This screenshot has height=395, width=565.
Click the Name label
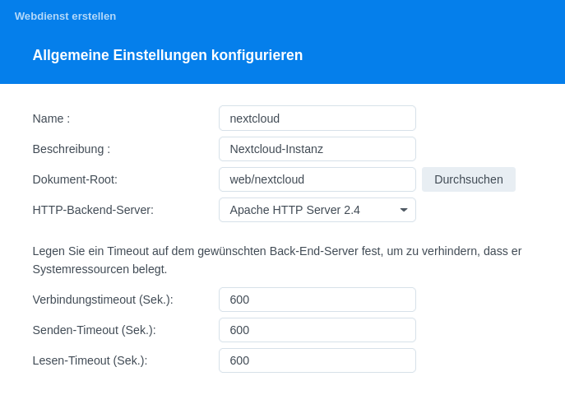pos(51,118)
